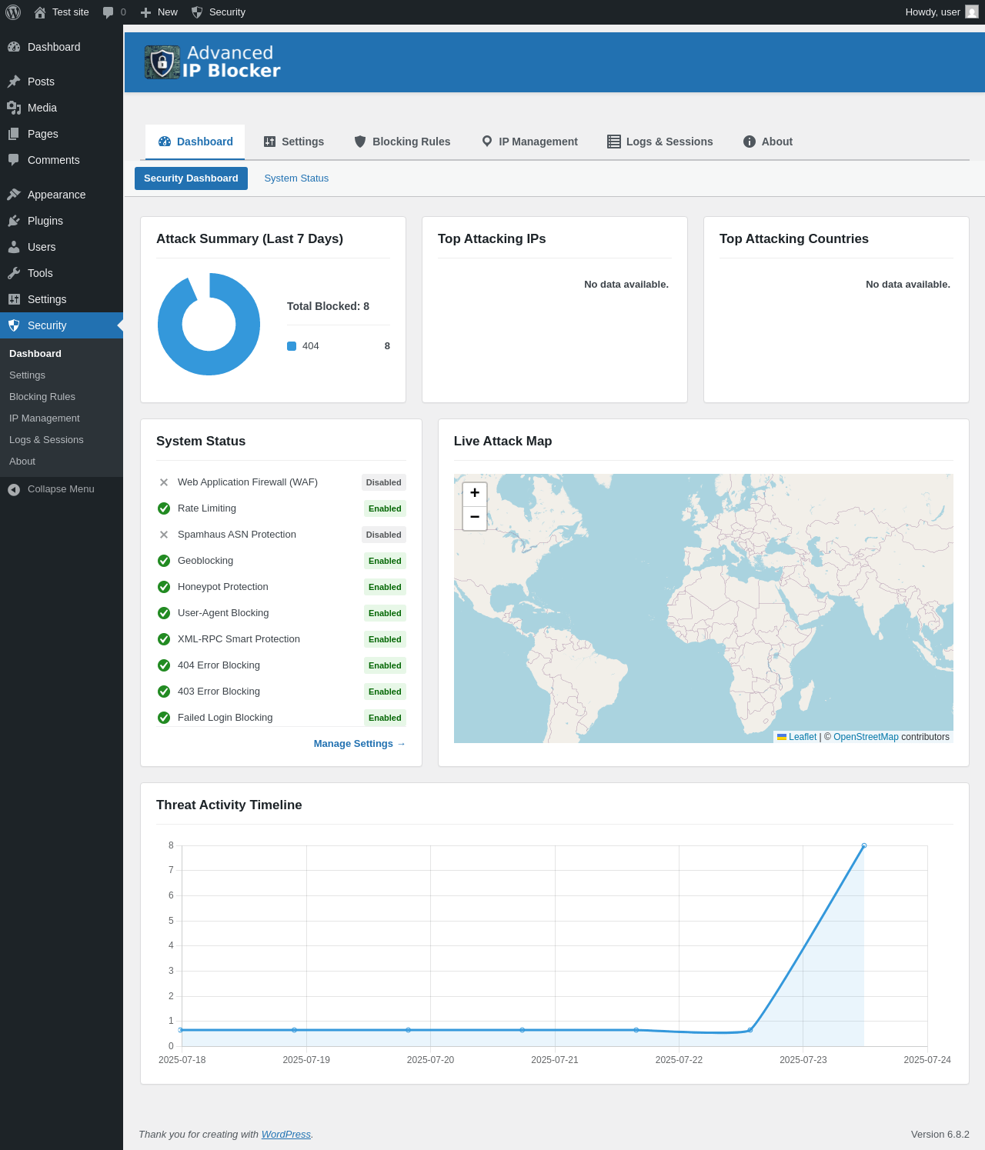Zoom out on the Live Attack Map
985x1150 pixels.
(475, 518)
